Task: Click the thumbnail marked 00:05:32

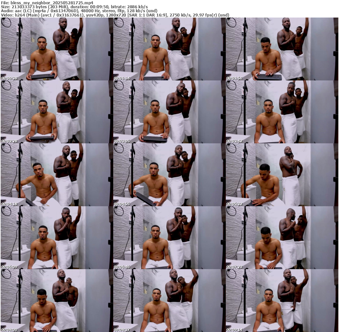Action: pyautogui.click(x=282, y=175)
